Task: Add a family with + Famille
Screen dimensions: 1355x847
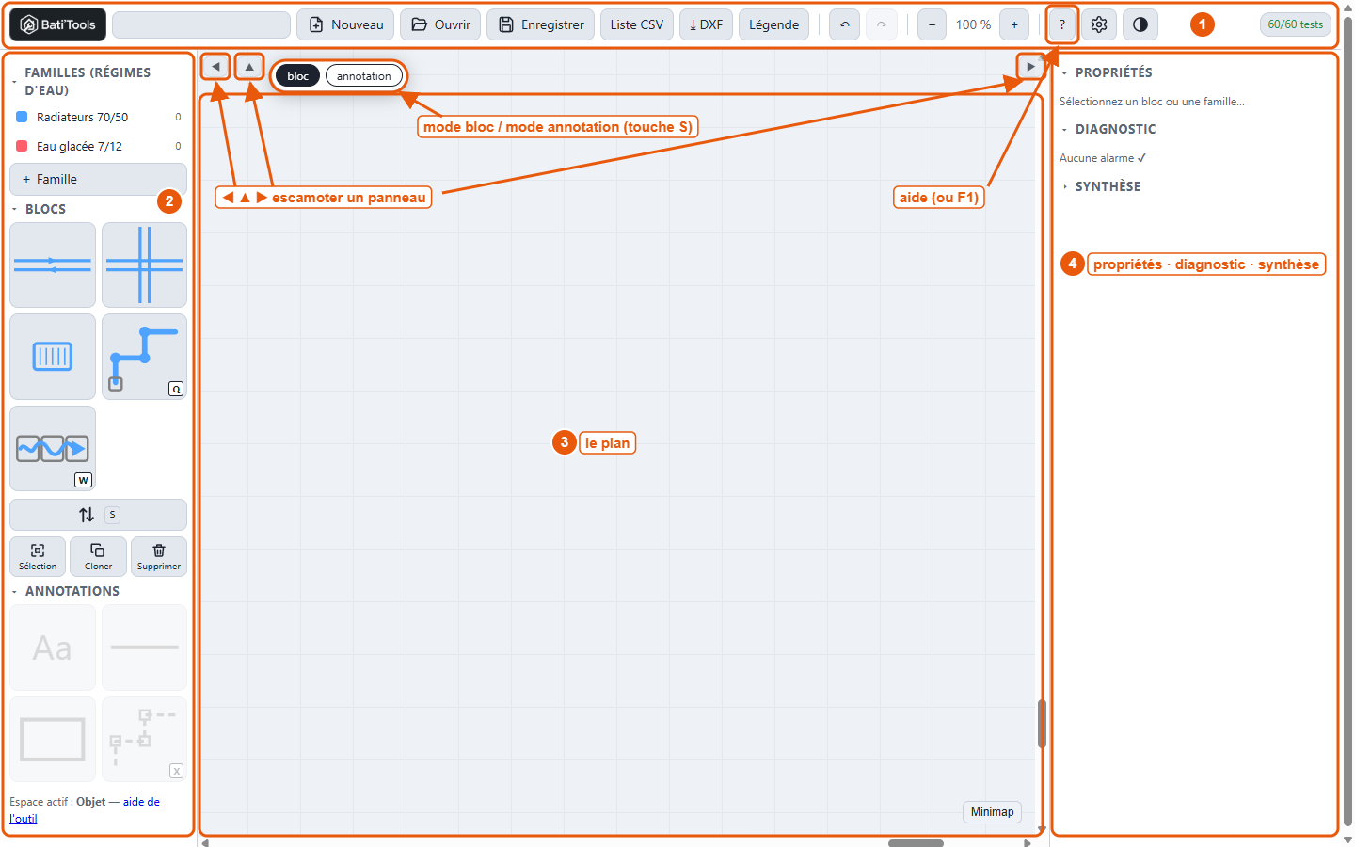Action: click(98, 179)
